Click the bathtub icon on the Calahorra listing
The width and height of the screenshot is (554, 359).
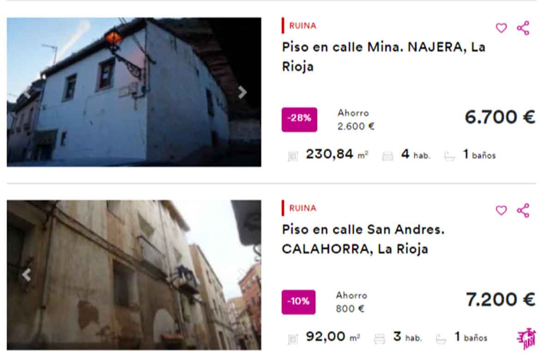[441, 339]
